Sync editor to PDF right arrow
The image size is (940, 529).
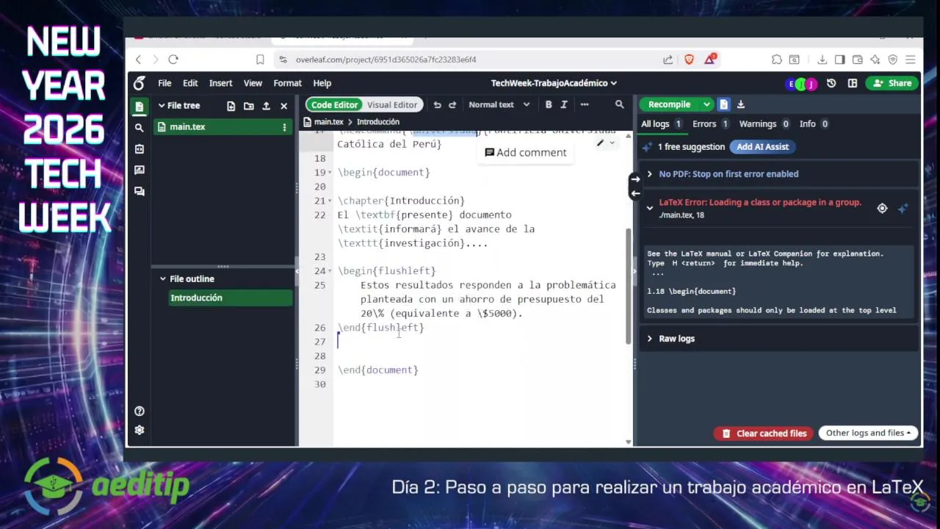(635, 179)
